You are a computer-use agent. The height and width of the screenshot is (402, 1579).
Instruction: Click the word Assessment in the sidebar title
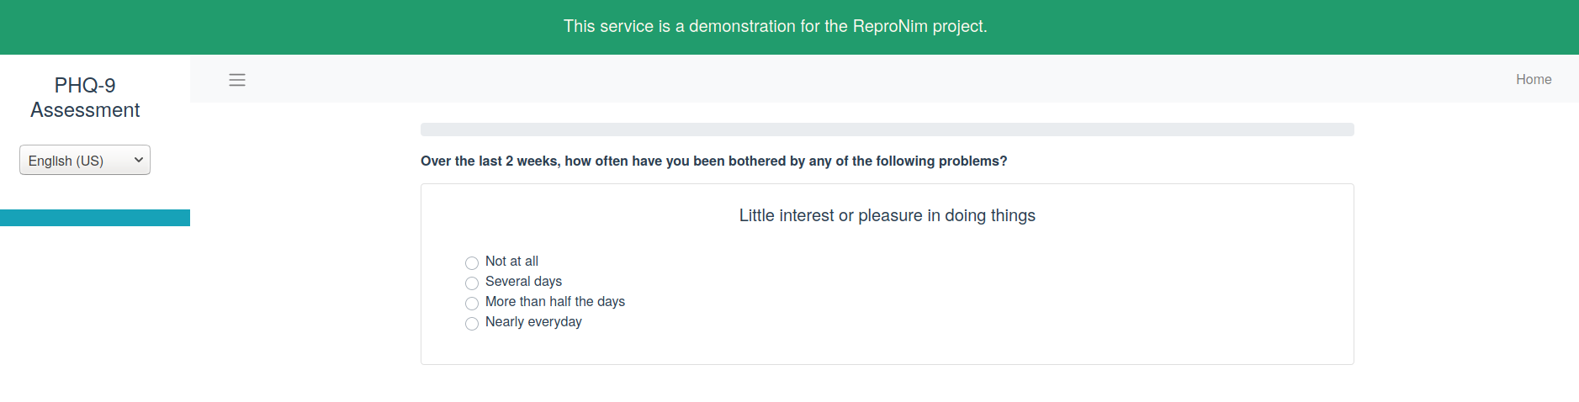[85, 110]
